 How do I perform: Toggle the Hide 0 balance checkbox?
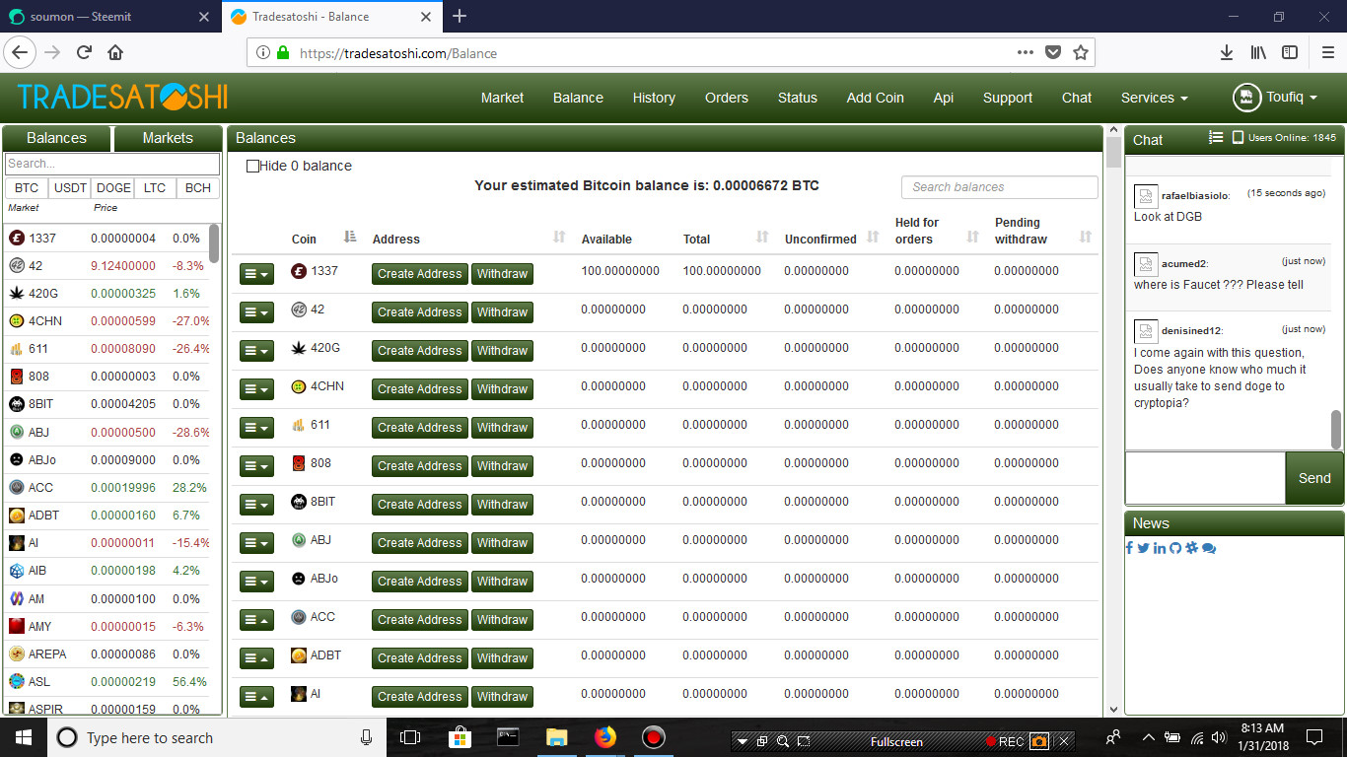[252, 166]
